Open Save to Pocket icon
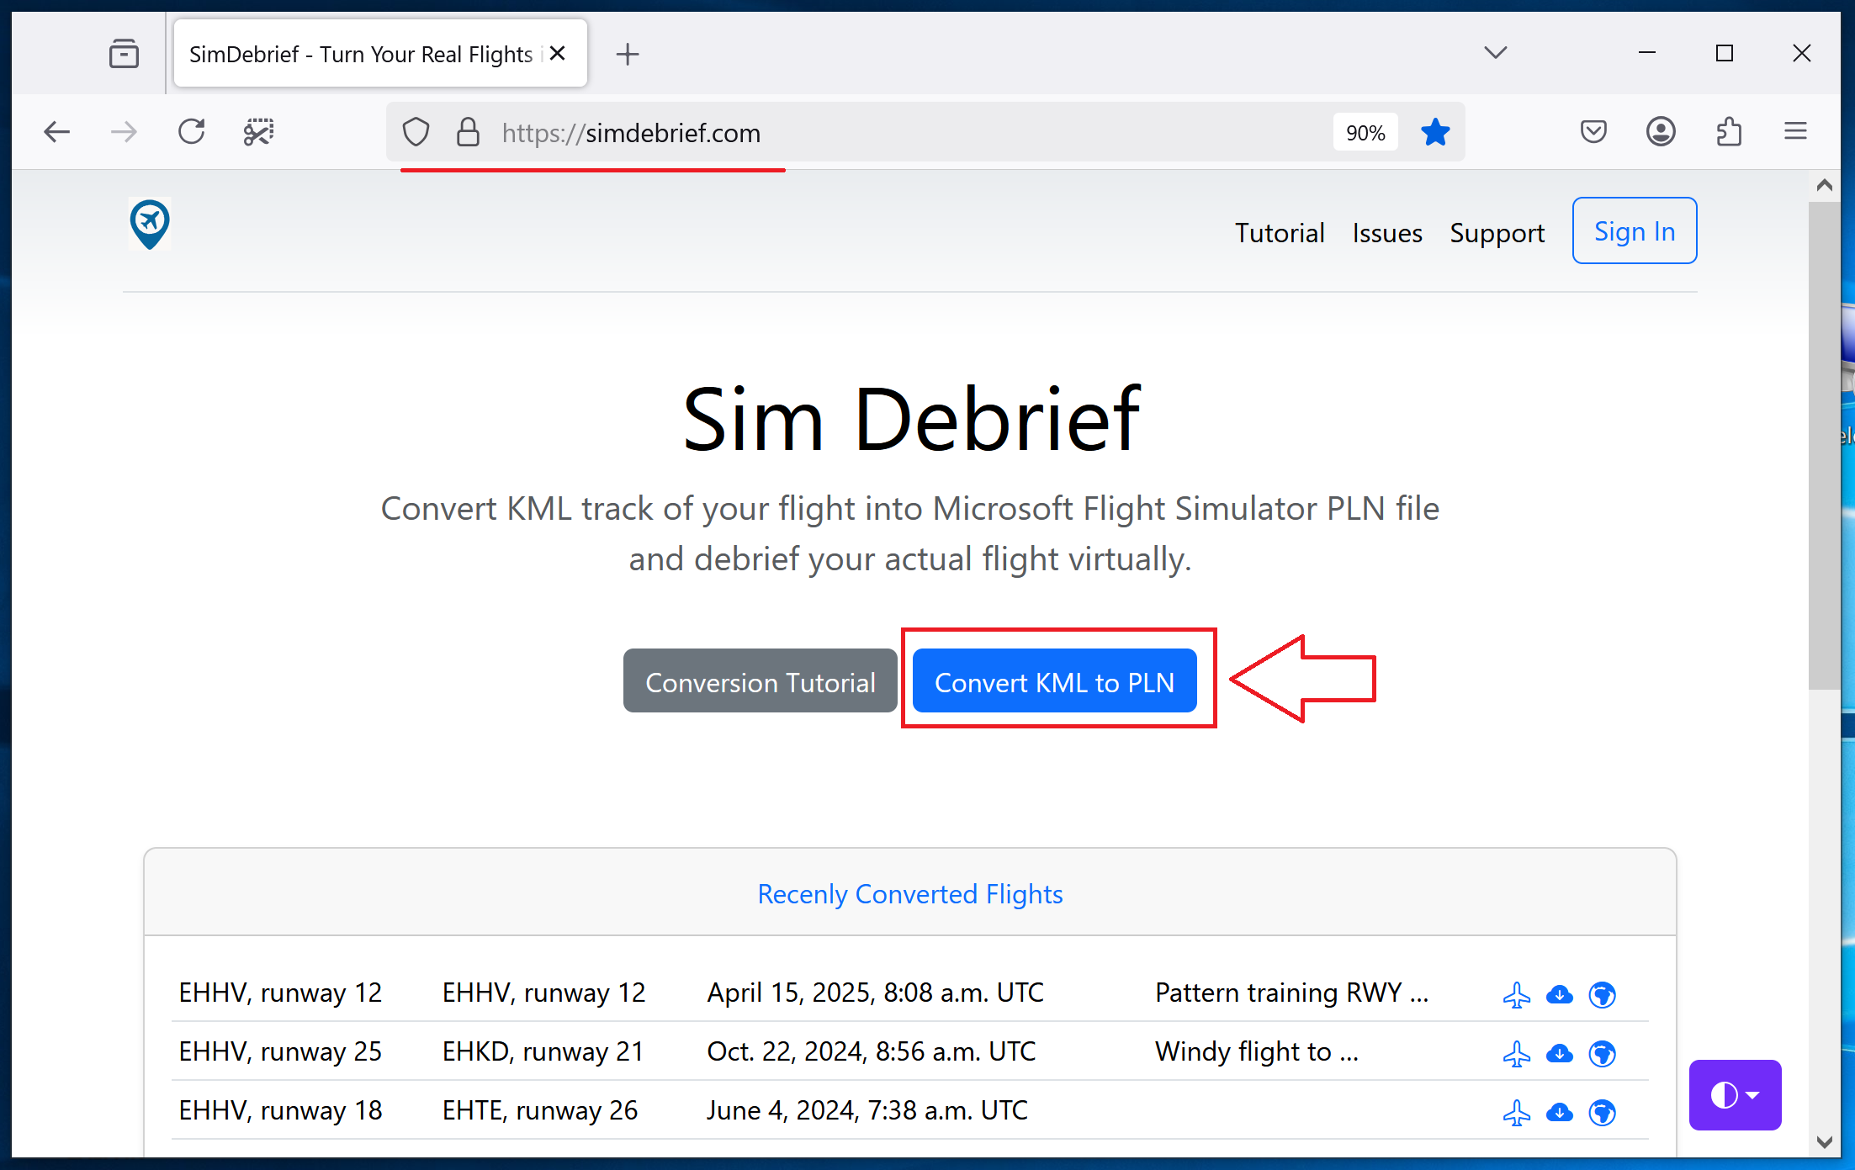The width and height of the screenshot is (1855, 1170). [x=1593, y=132]
